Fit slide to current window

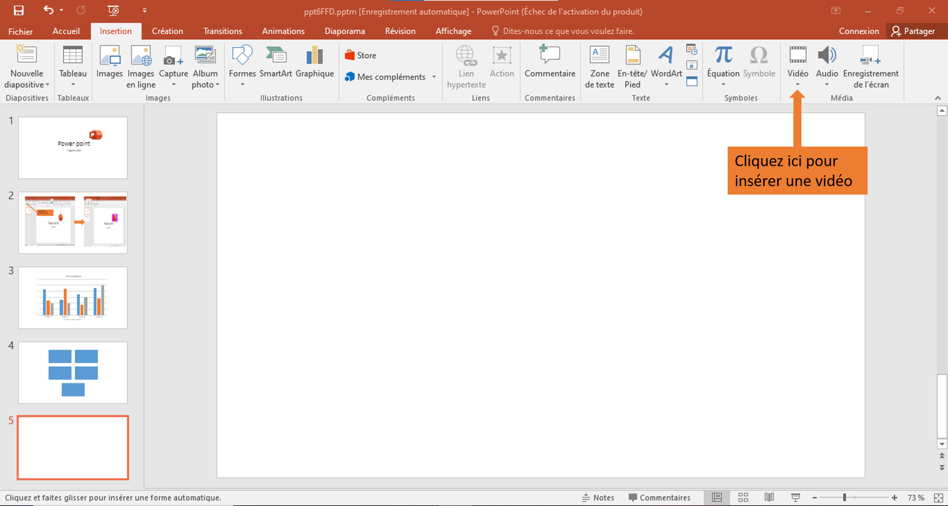point(939,498)
